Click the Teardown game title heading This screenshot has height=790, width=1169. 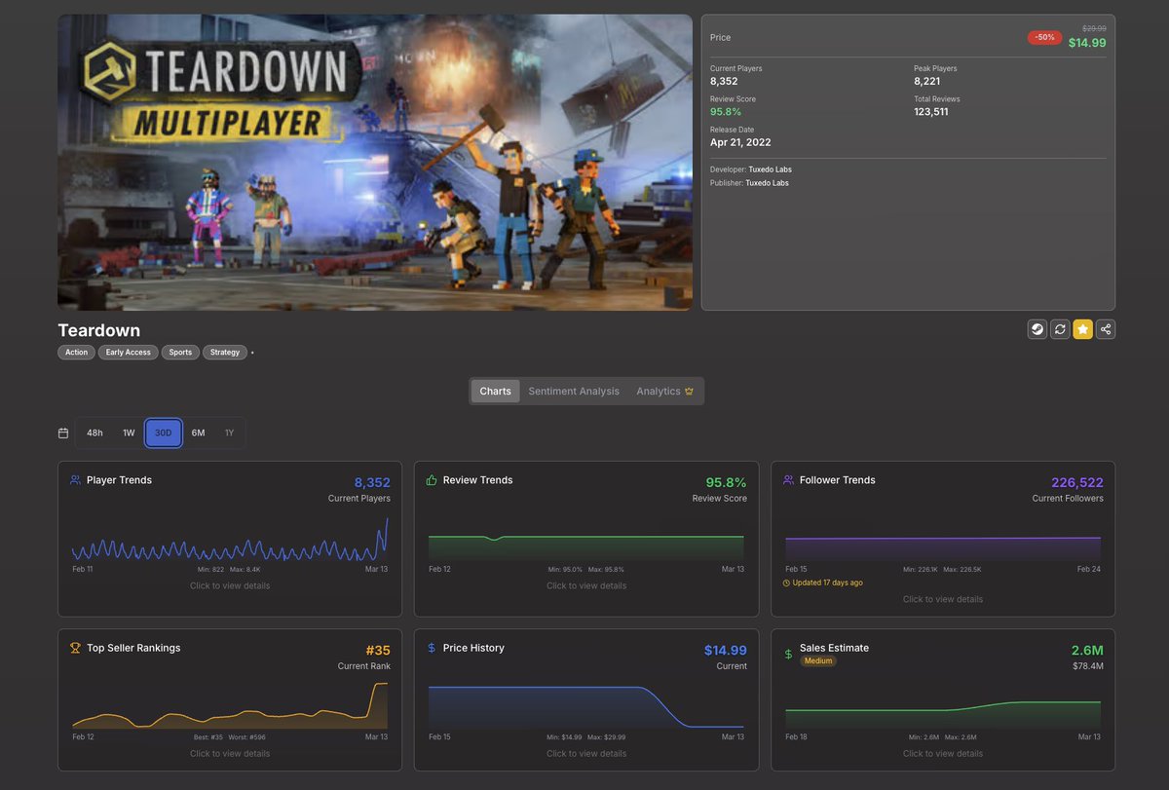pos(98,330)
